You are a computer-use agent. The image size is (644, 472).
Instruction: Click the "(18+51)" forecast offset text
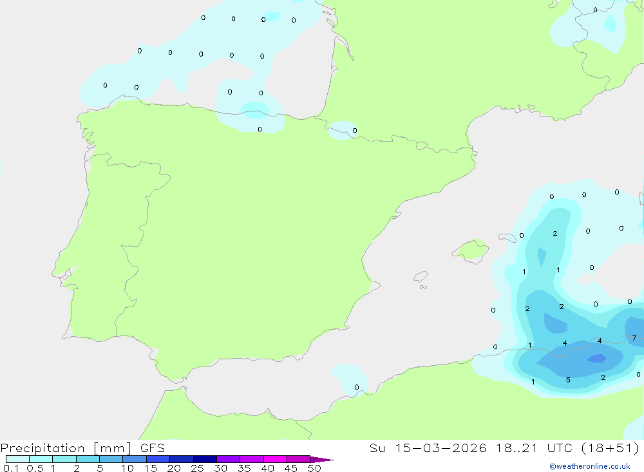[x=610, y=448]
